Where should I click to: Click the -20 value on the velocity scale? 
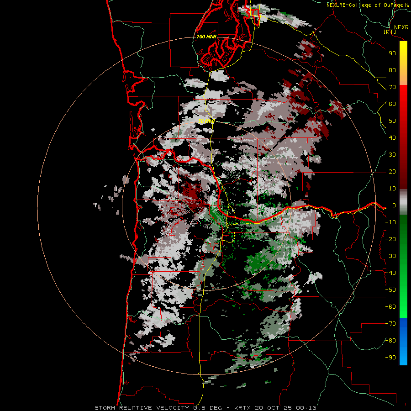click(x=390, y=239)
